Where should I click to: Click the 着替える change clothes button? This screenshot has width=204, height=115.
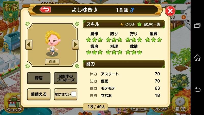(39, 94)
